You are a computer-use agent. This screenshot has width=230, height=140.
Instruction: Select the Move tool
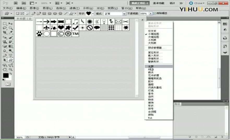(x=10, y=24)
